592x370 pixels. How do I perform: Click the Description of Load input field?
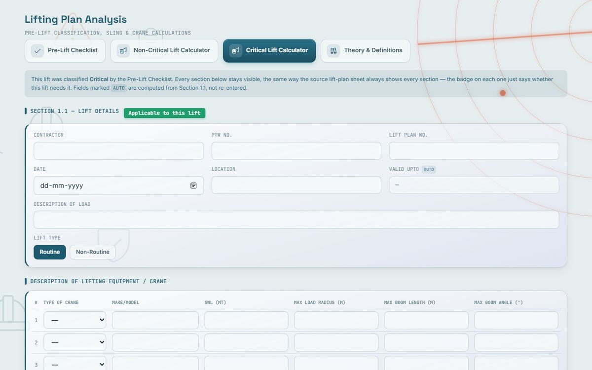point(296,220)
